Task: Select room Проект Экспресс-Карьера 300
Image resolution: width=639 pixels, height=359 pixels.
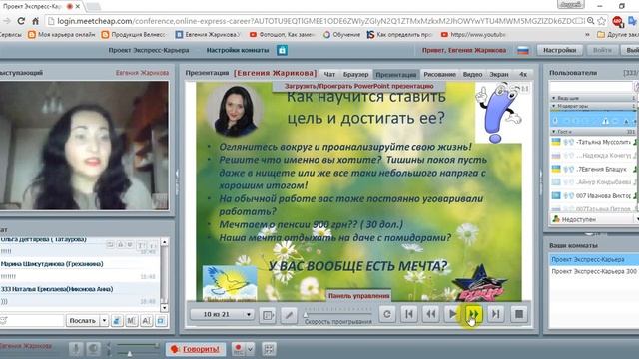Action: [594, 271]
